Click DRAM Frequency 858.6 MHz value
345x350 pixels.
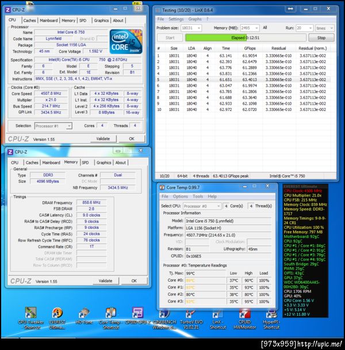pyautogui.click(x=91, y=203)
